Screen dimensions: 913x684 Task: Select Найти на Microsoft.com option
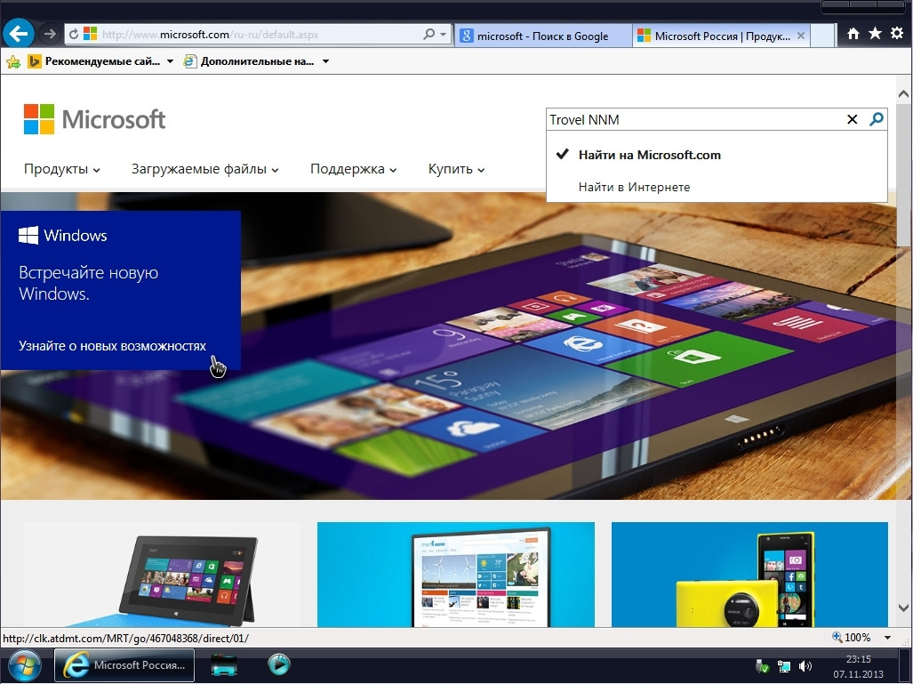click(717, 155)
